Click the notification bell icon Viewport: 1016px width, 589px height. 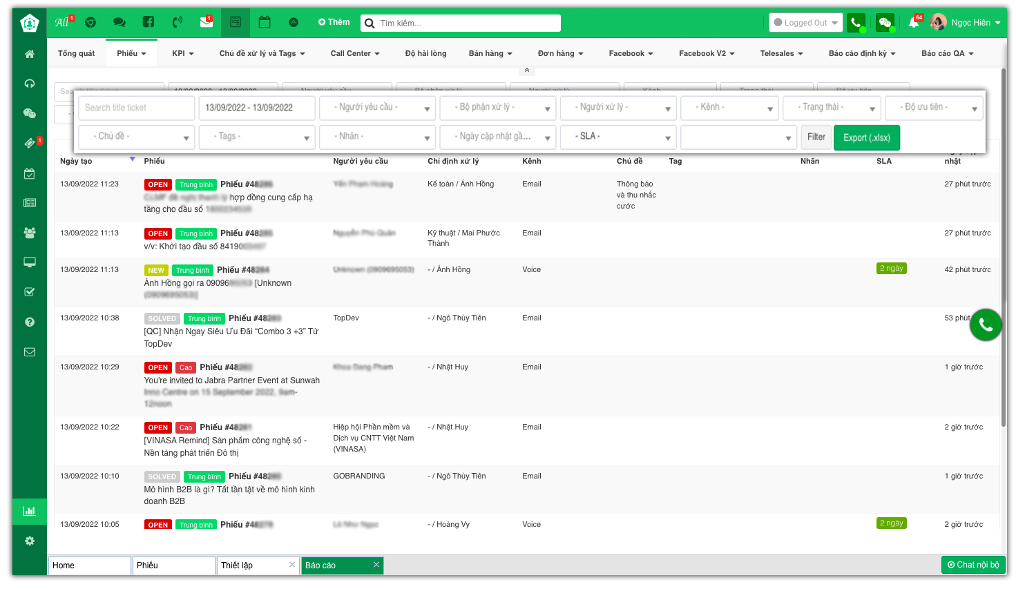point(914,23)
